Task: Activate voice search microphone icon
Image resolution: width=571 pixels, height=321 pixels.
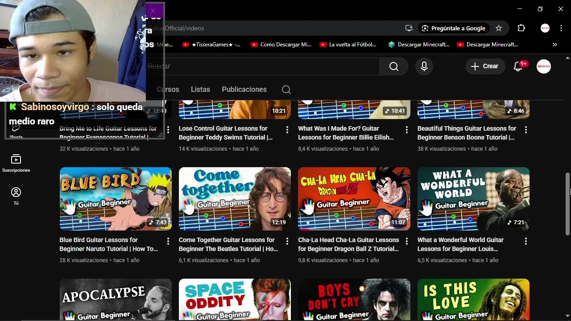Action: point(424,66)
